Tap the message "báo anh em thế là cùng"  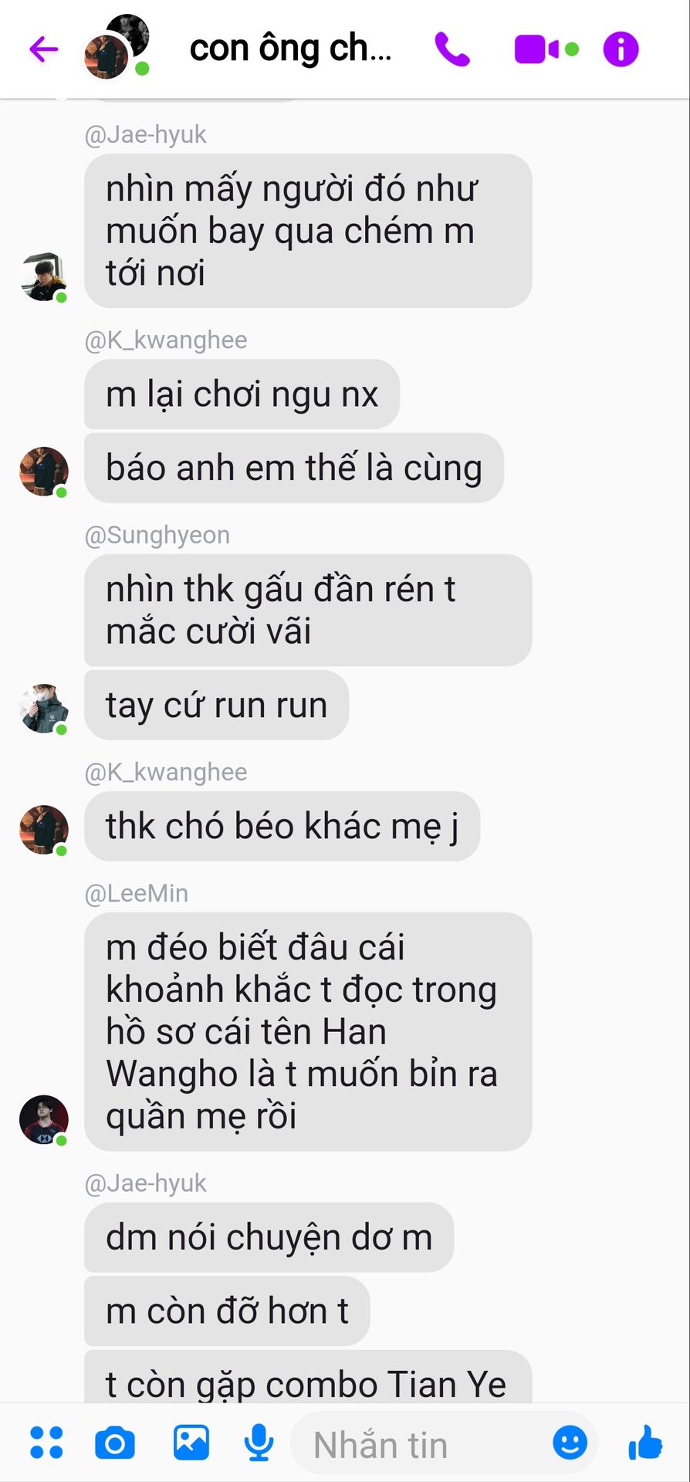pos(294,468)
